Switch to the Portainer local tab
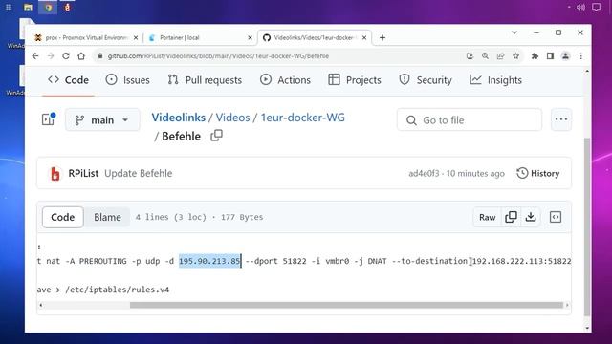This screenshot has height=344, width=612. pos(201,38)
